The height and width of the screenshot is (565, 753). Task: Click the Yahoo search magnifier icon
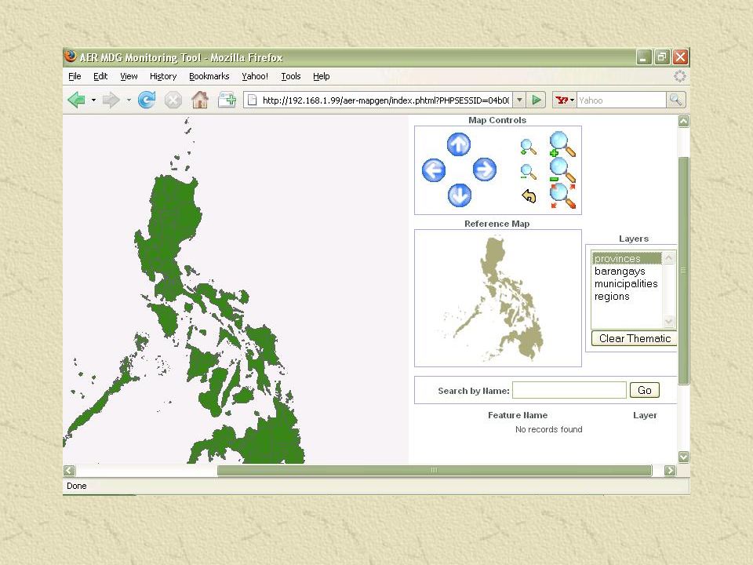click(x=675, y=100)
